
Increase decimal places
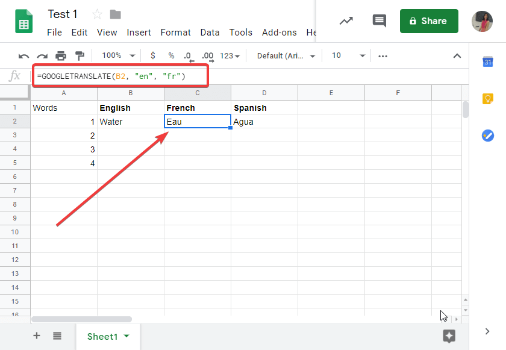[208, 56]
